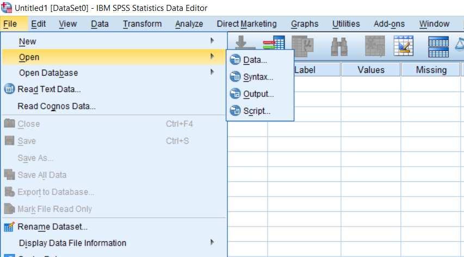Image resolution: width=464 pixels, height=257 pixels.
Task: Click the Split File toolbar icon
Action: click(438, 46)
